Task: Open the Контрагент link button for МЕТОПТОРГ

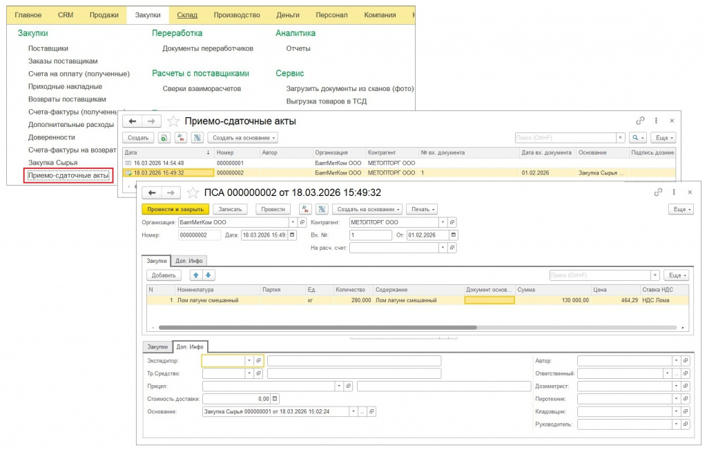Action: 452,222
